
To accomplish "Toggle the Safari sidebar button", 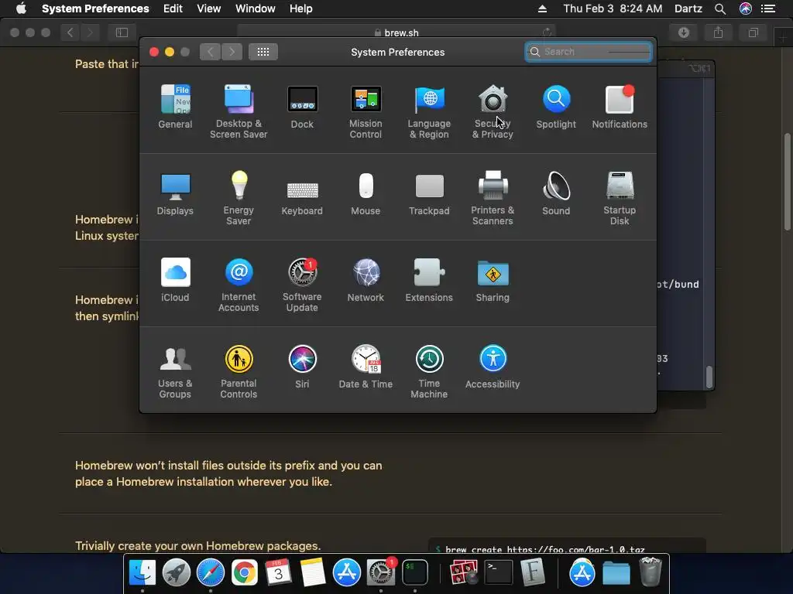I will 122,32.
